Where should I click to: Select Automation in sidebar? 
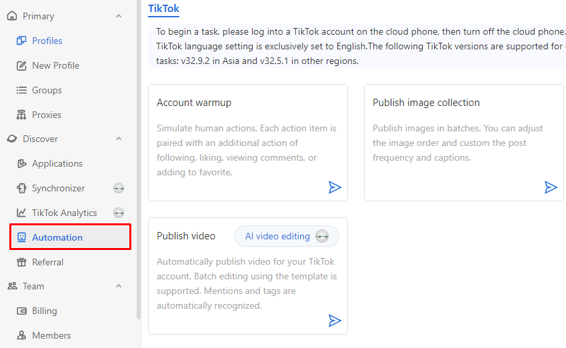click(x=71, y=237)
